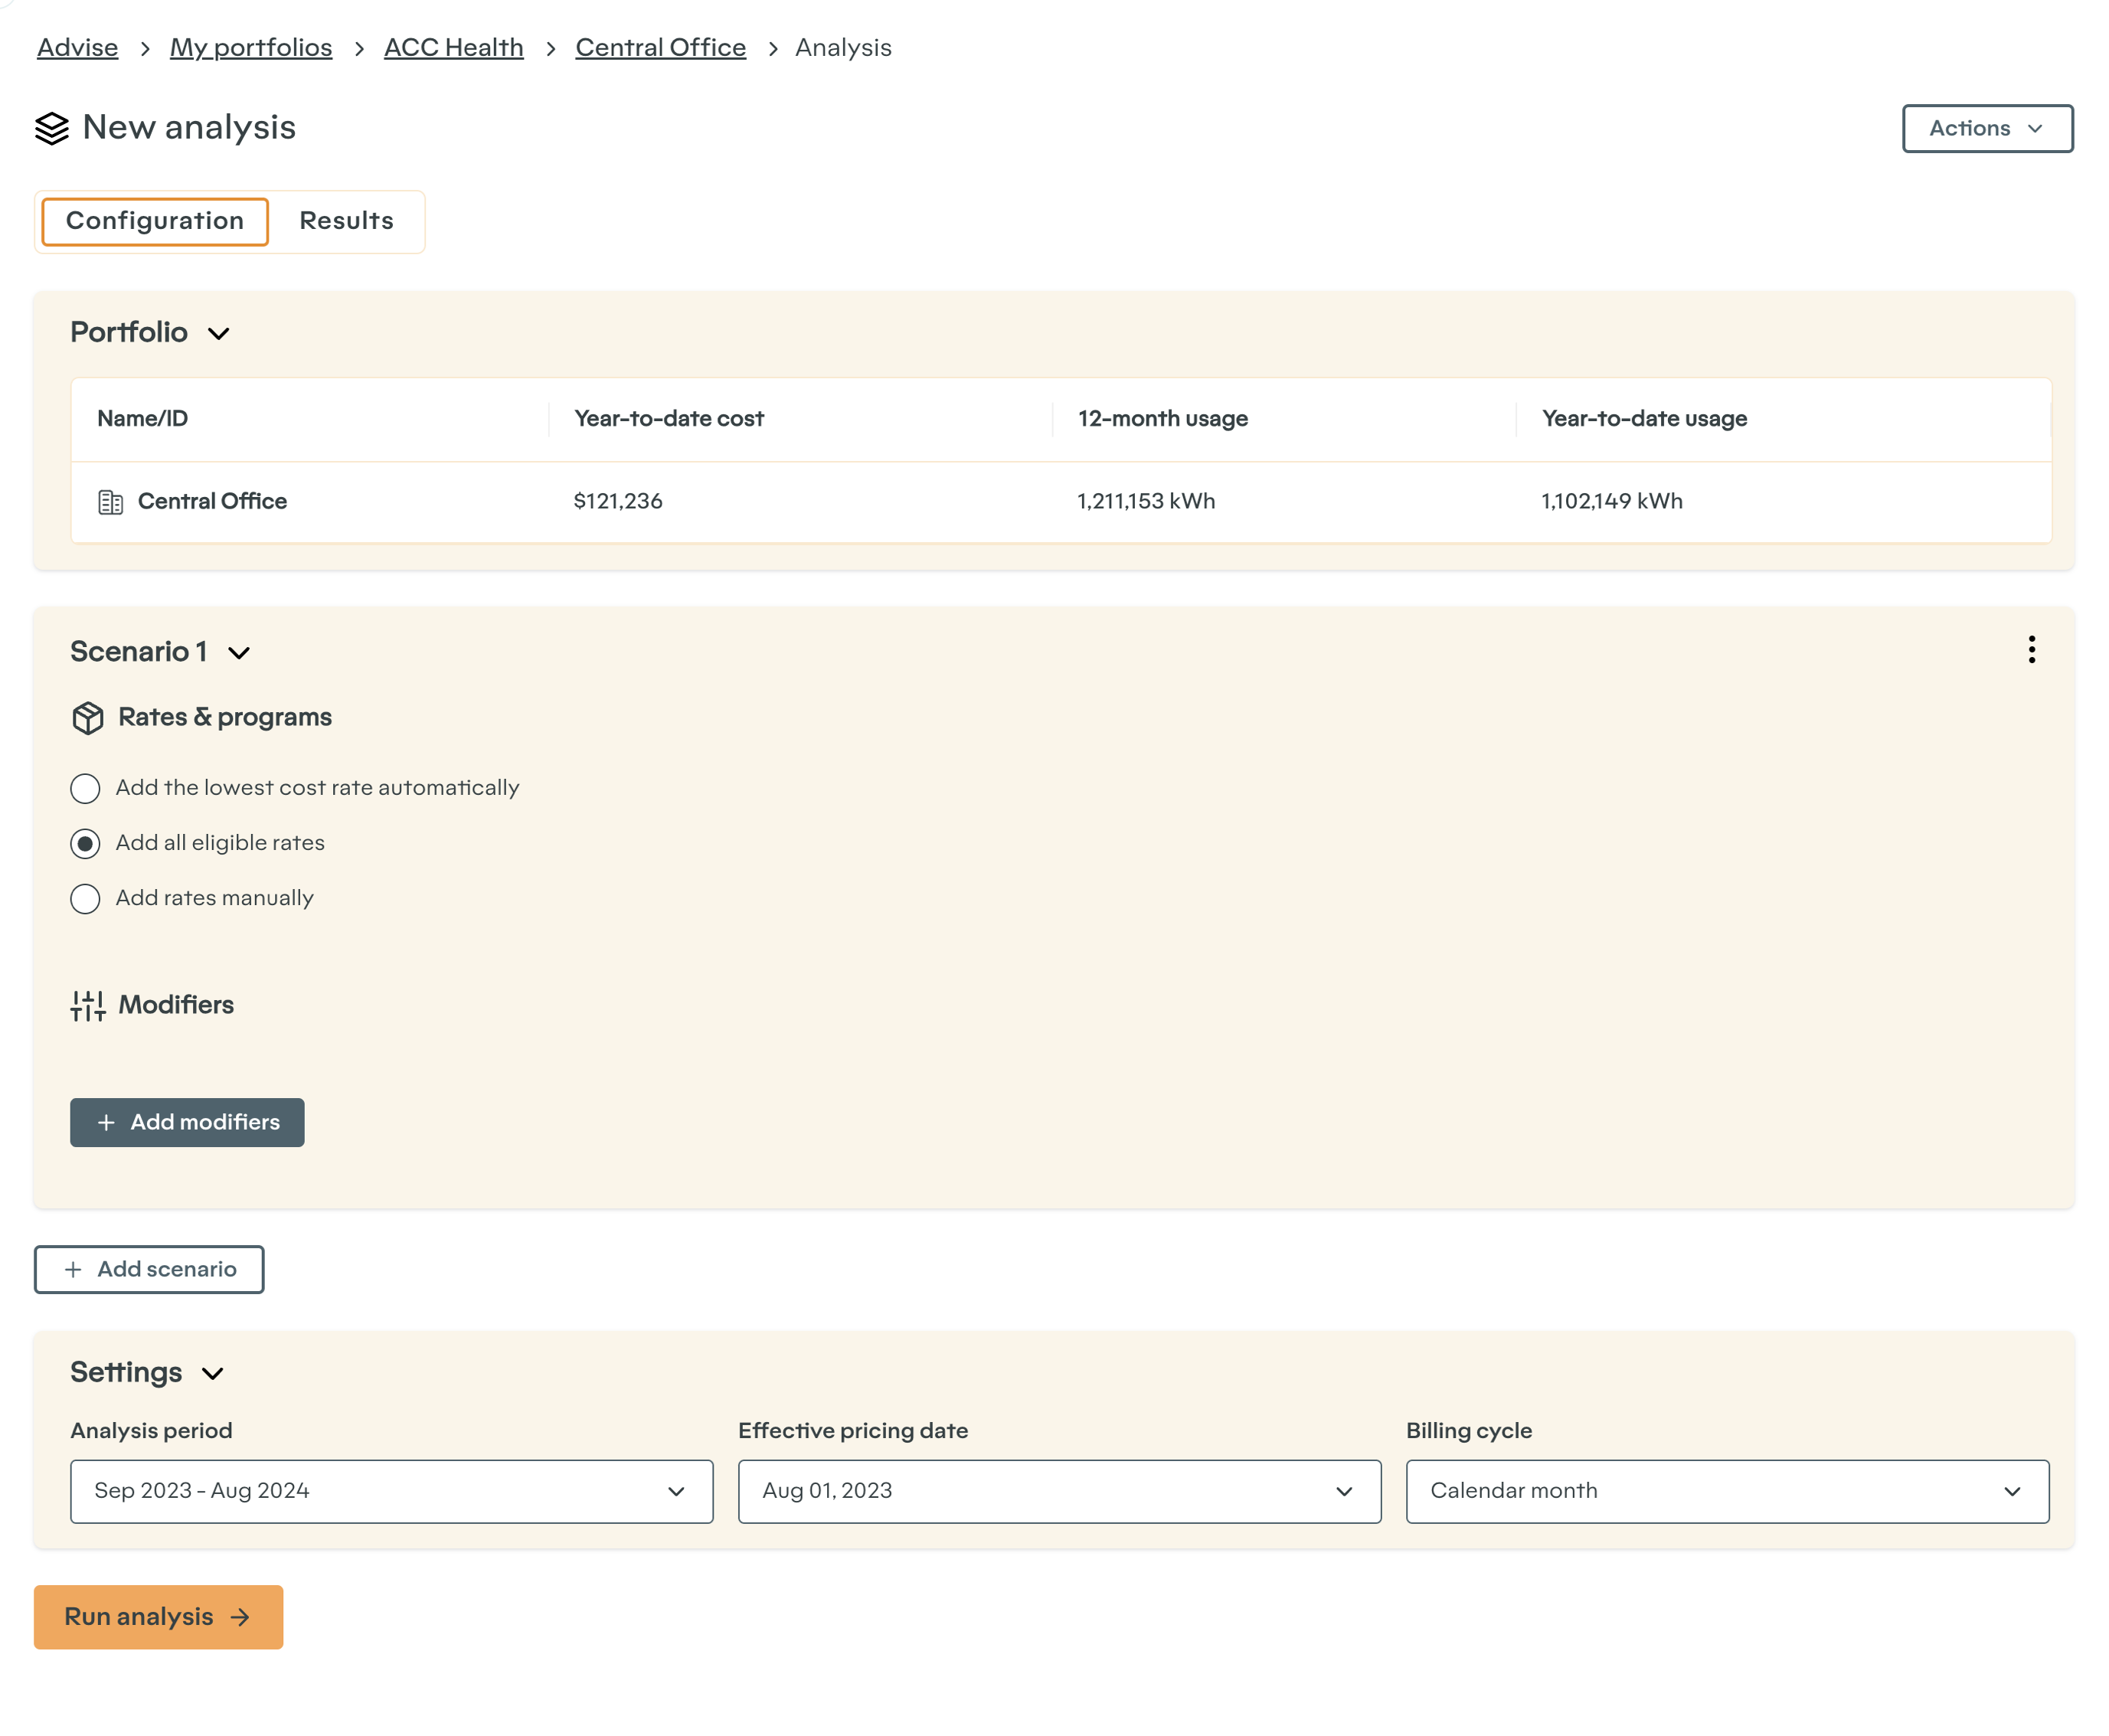This screenshot has width=2109, height=1736.
Task: Collapse the Scenario 1 section
Action: click(x=238, y=654)
